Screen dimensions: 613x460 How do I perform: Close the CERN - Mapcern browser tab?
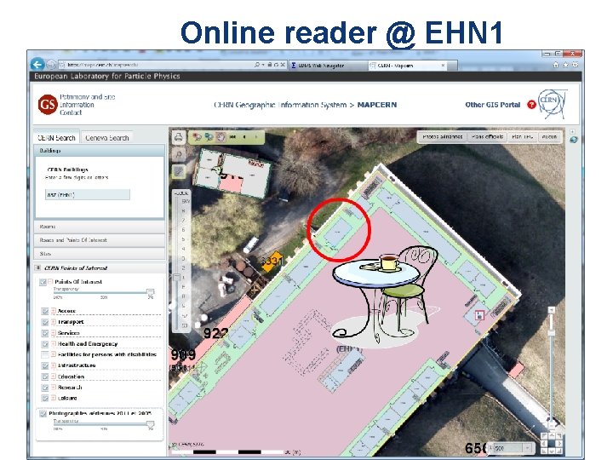(x=443, y=66)
